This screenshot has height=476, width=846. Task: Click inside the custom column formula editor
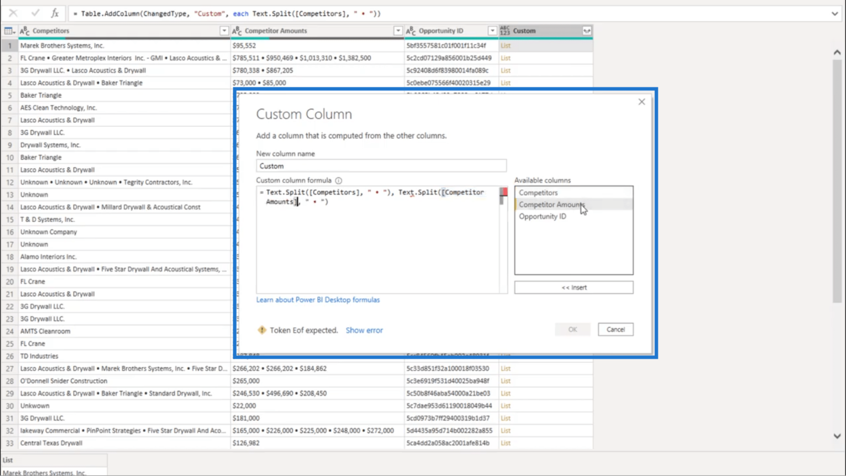click(378, 240)
